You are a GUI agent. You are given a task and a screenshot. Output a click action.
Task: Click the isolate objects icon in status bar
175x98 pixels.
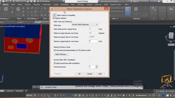tap(159, 95)
